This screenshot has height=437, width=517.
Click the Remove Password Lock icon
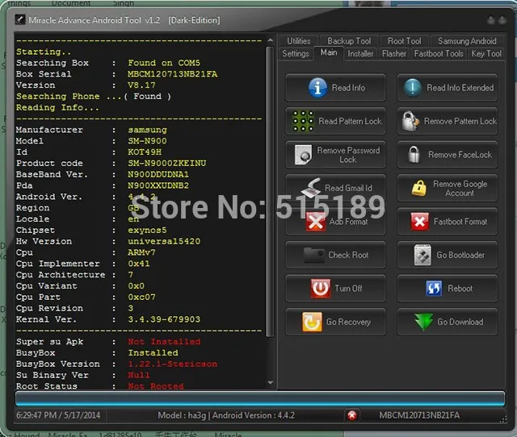tap(303, 154)
